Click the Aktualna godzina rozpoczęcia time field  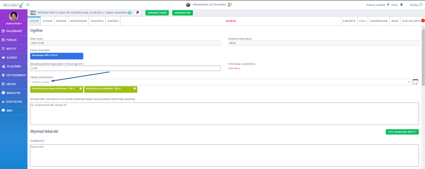125,68
